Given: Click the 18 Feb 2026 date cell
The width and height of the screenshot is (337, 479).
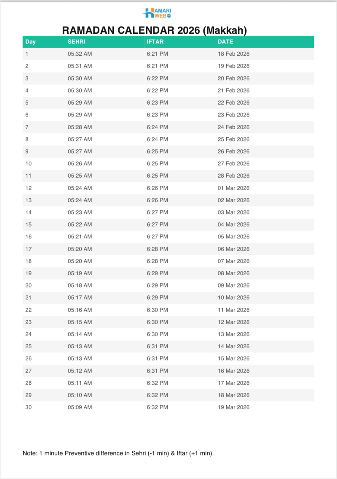Looking at the screenshot, I should (x=233, y=54).
